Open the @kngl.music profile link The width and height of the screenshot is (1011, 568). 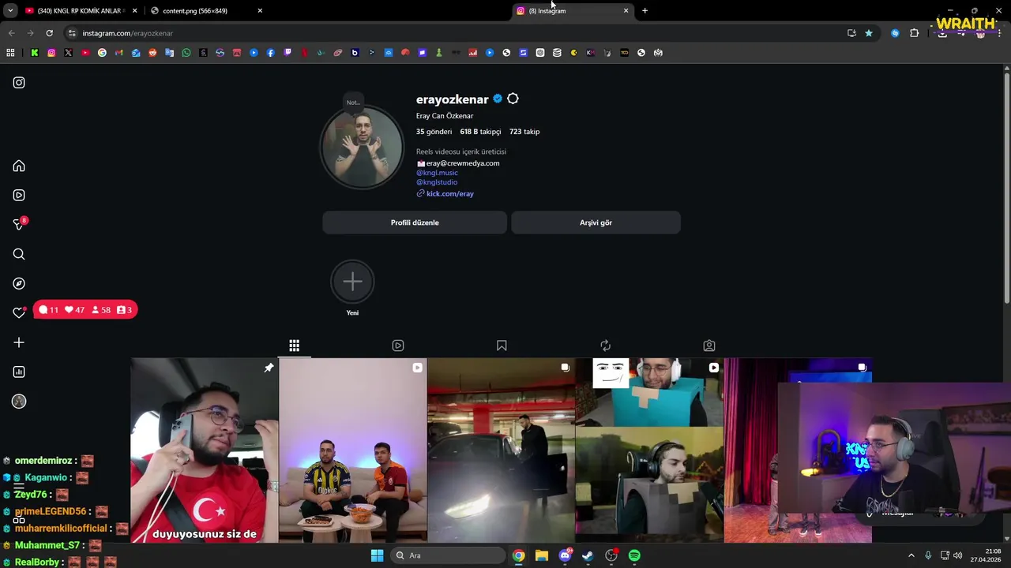[437, 173]
